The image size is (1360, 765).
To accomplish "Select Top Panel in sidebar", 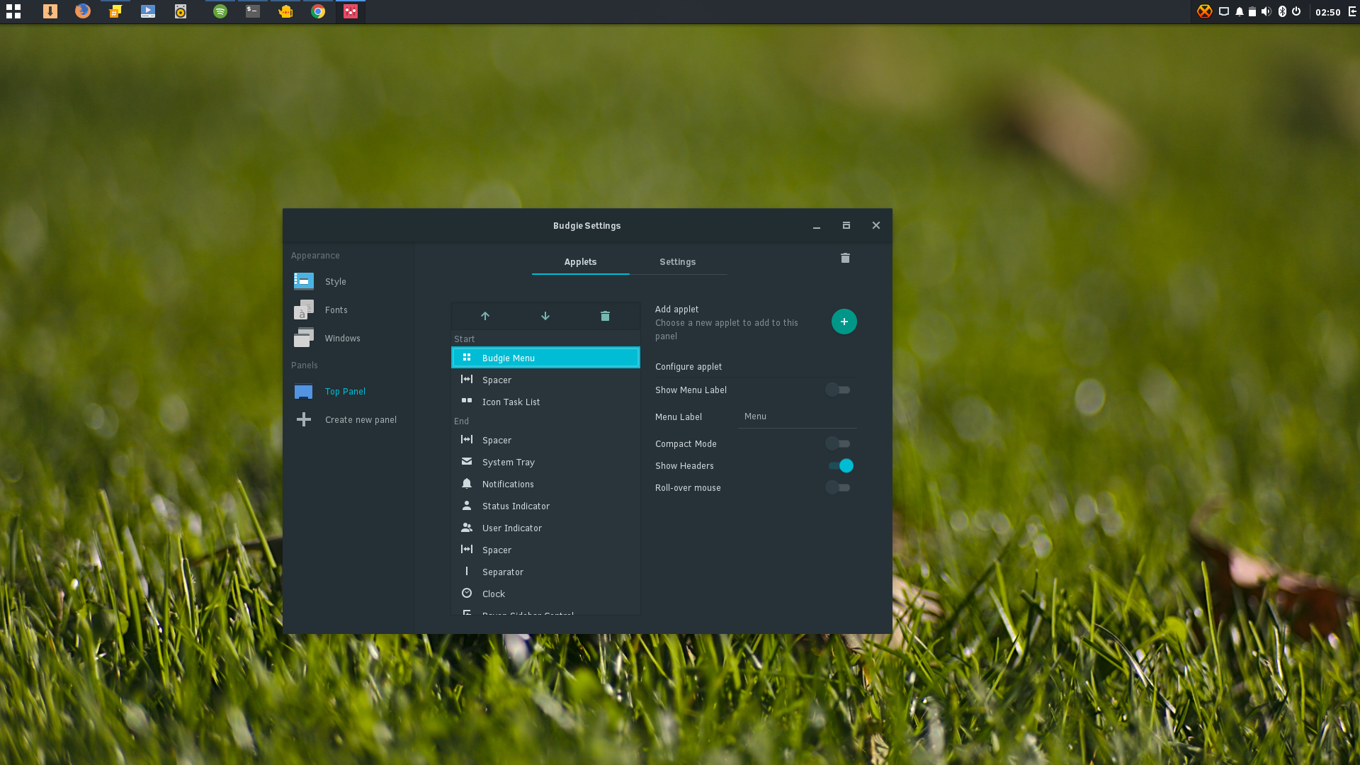I will (x=348, y=391).
